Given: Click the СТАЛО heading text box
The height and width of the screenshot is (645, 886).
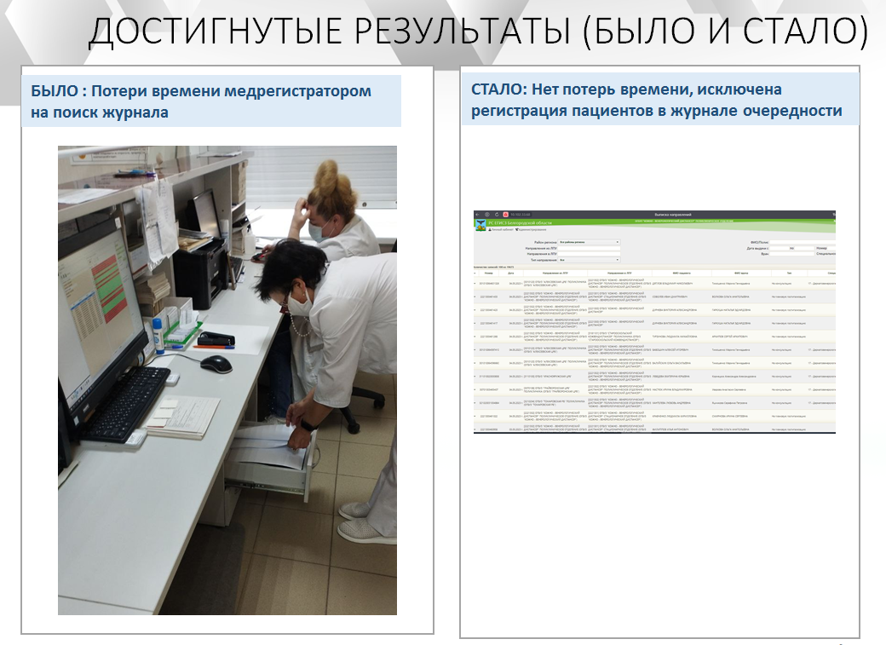Looking at the screenshot, I should [x=660, y=100].
